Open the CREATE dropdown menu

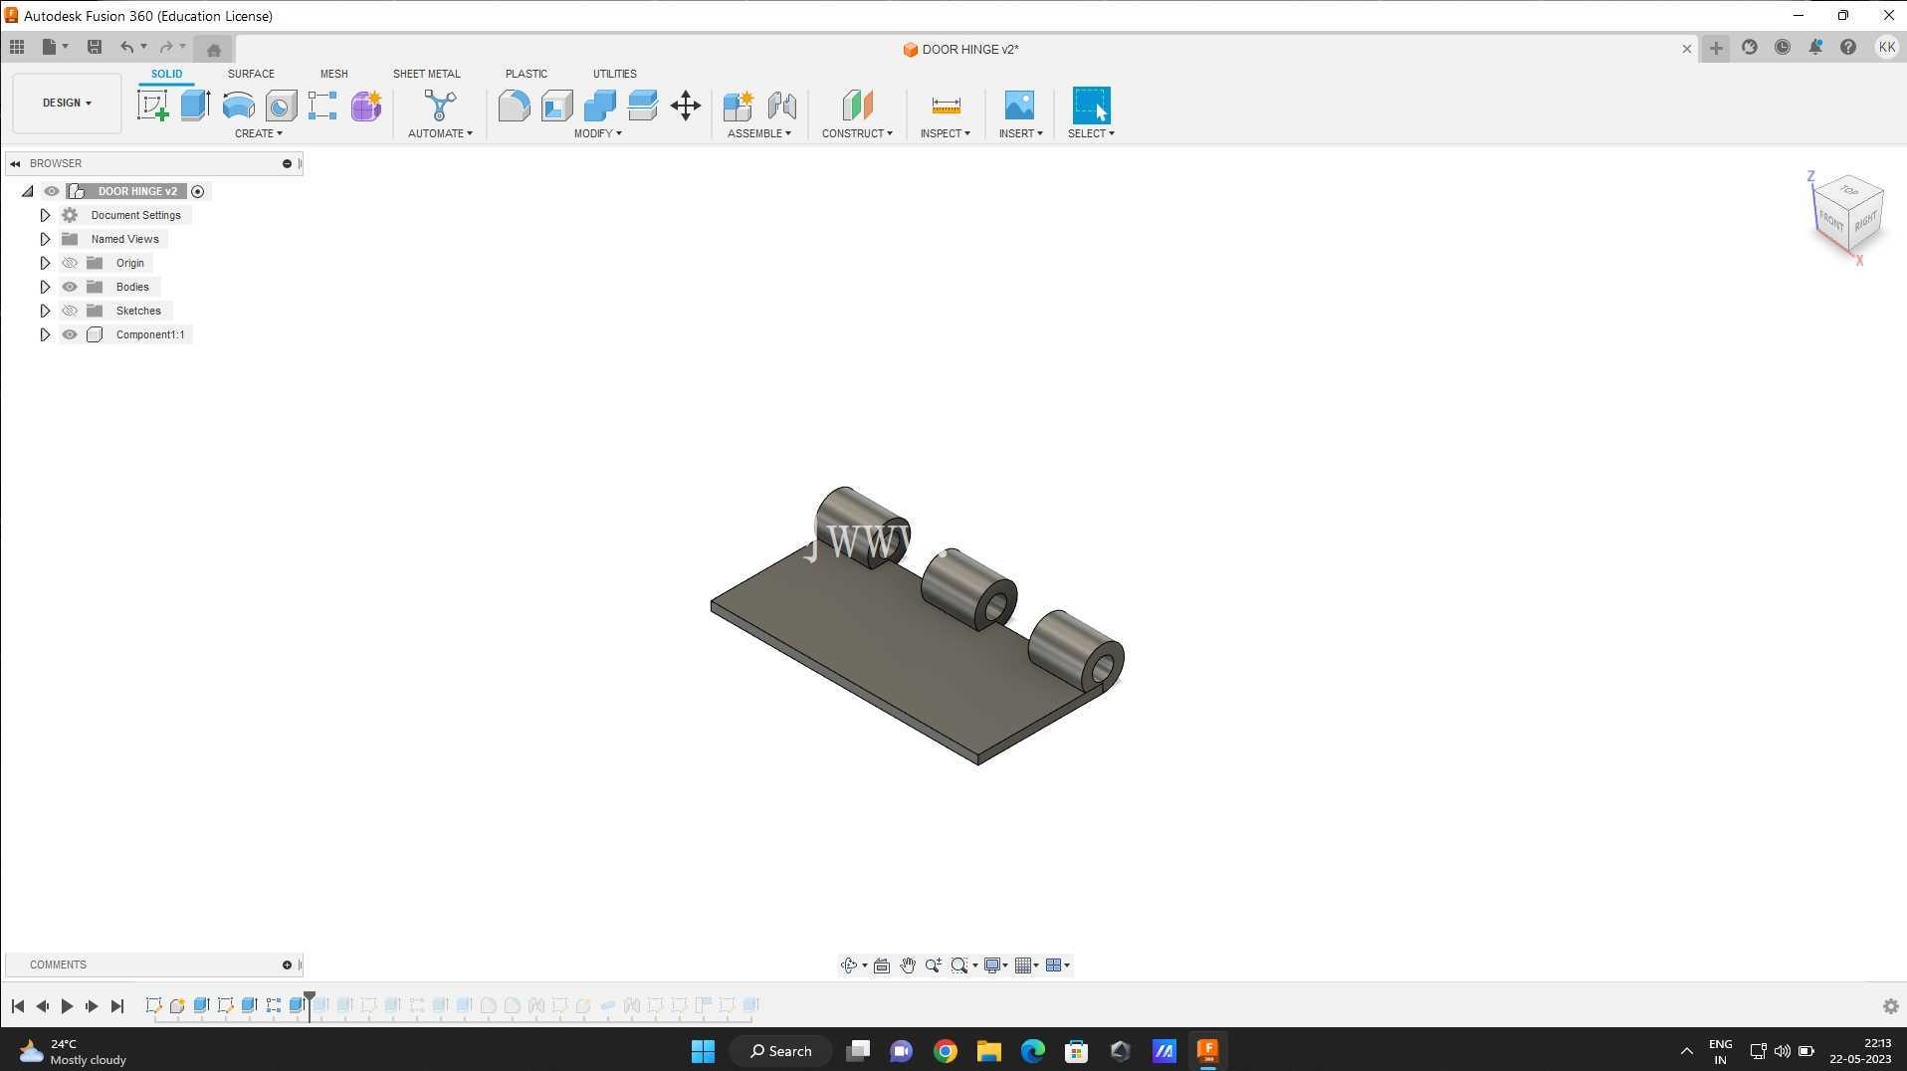[x=259, y=133]
